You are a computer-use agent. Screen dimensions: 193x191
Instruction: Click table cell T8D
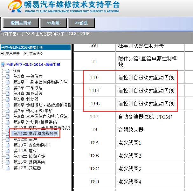point(94,182)
